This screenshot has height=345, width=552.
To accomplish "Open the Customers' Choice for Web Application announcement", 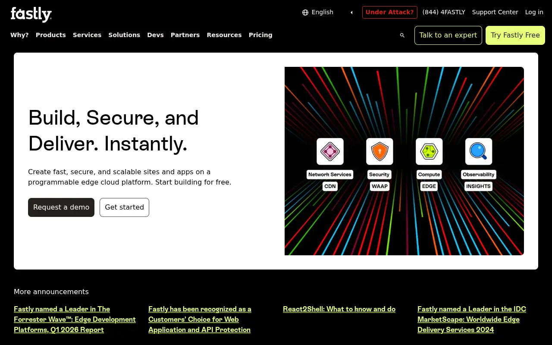I will (x=200, y=320).
